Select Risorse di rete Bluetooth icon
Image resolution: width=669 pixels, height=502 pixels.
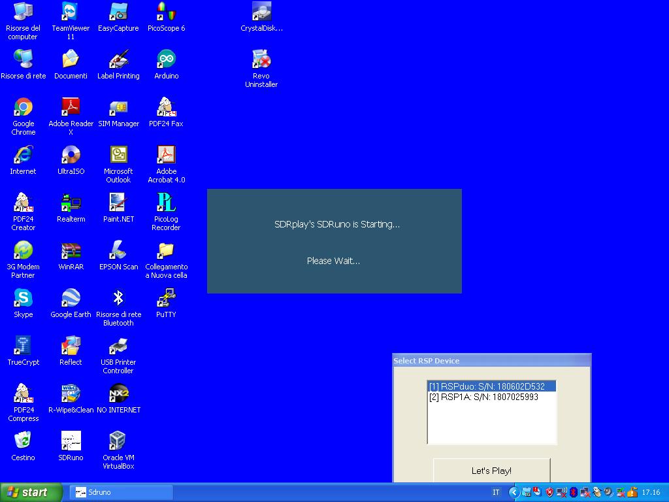(x=118, y=298)
